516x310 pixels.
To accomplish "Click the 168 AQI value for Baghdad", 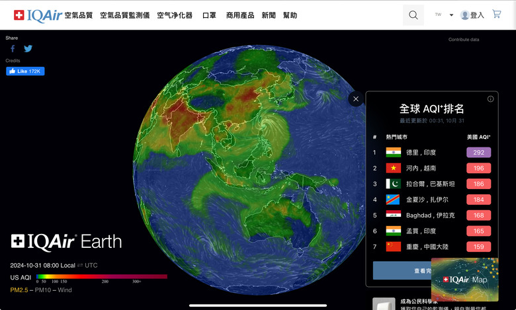I will point(478,215).
